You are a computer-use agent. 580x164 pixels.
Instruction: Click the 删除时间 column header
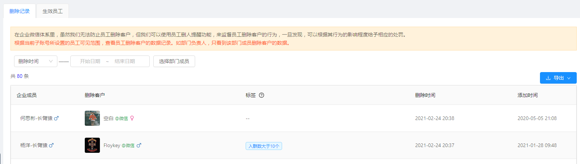coord(425,95)
